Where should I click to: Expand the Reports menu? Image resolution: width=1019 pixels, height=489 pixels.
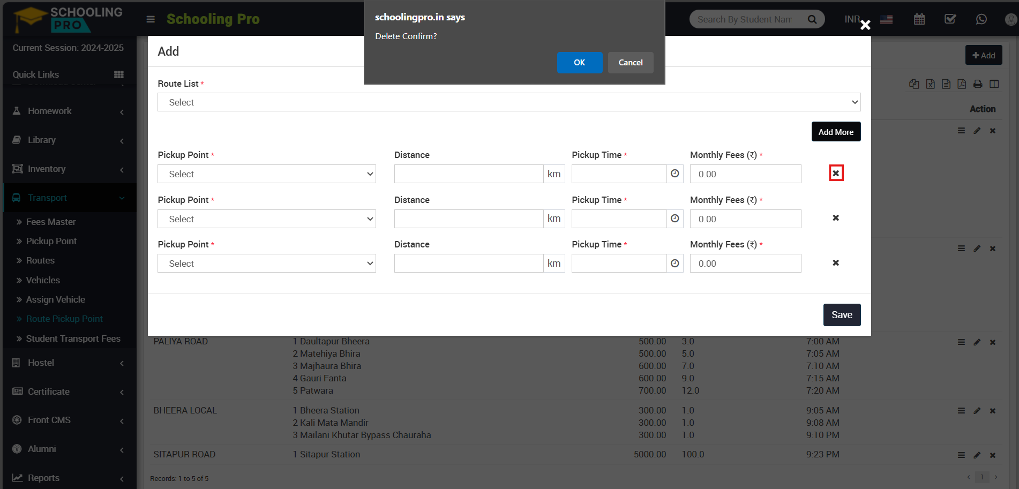pyautogui.click(x=68, y=478)
